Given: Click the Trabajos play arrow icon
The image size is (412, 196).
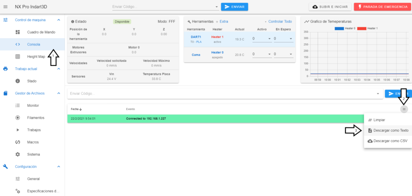Looking at the screenshot, I should click(18, 130).
